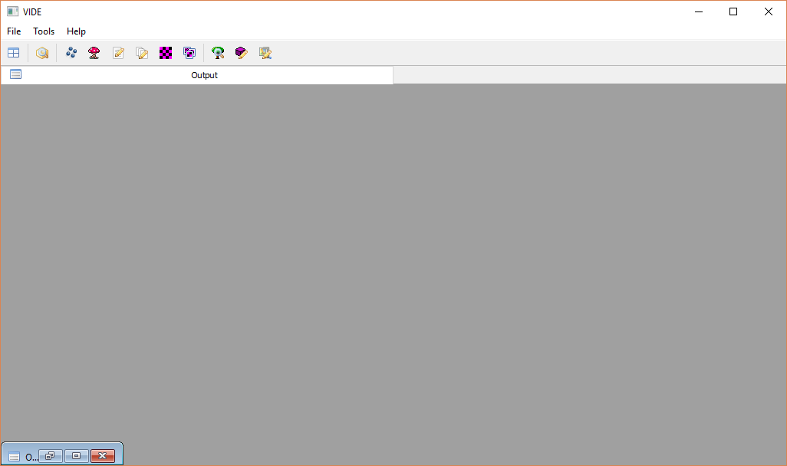The width and height of the screenshot is (787, 466).
Task: Minimize the VIDE main window
Action: click(x=699, y=11)
